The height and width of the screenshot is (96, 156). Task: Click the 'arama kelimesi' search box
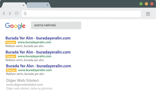[56, 25]
